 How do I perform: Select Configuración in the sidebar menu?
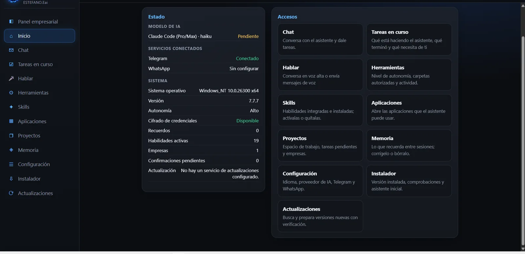(39, 164)
